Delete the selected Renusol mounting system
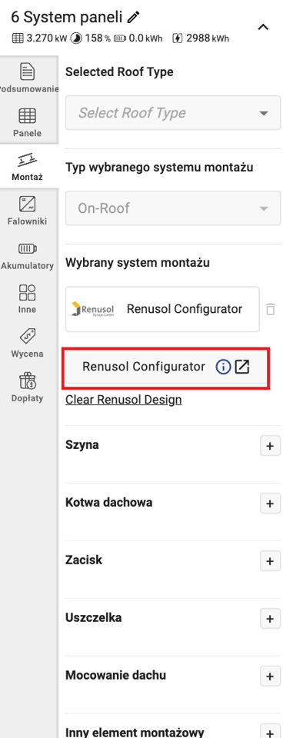283x738 pixels. 270,309
